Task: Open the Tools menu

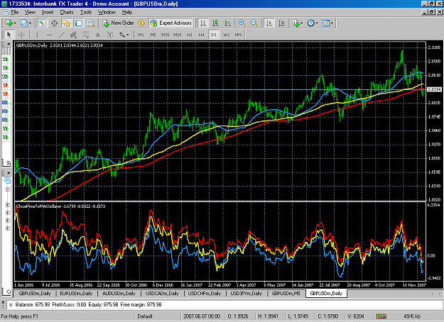Action: pyautogui.click(x=86, y=12)
